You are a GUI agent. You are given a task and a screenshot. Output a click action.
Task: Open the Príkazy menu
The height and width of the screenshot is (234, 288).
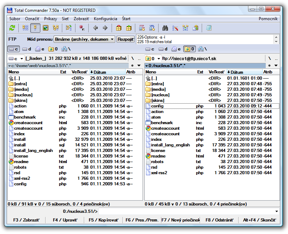50,19
